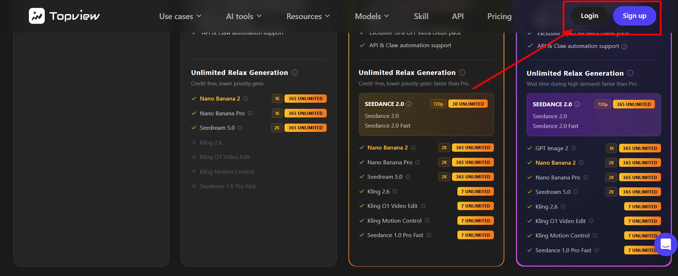Open the API nav item
678x276 pixels.
(458, 16)
